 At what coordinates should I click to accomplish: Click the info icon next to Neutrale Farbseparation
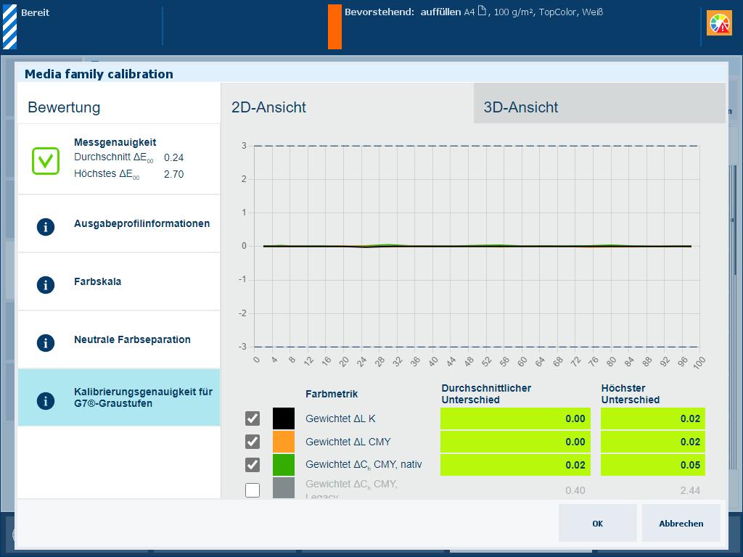tap(46, 343)
